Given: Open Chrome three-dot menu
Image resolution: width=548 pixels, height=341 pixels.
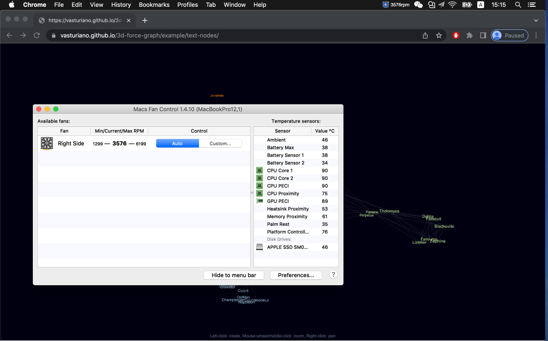Looking at the screenshot, I should [x=536, y=35].
